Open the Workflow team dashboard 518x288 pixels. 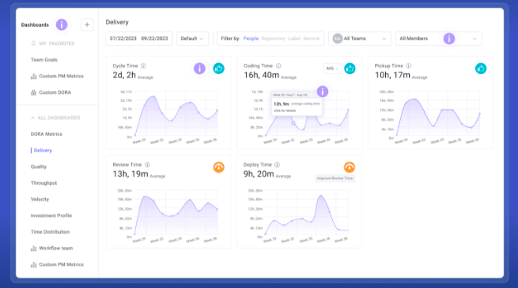pyautogui.click(x=56, y=248)
